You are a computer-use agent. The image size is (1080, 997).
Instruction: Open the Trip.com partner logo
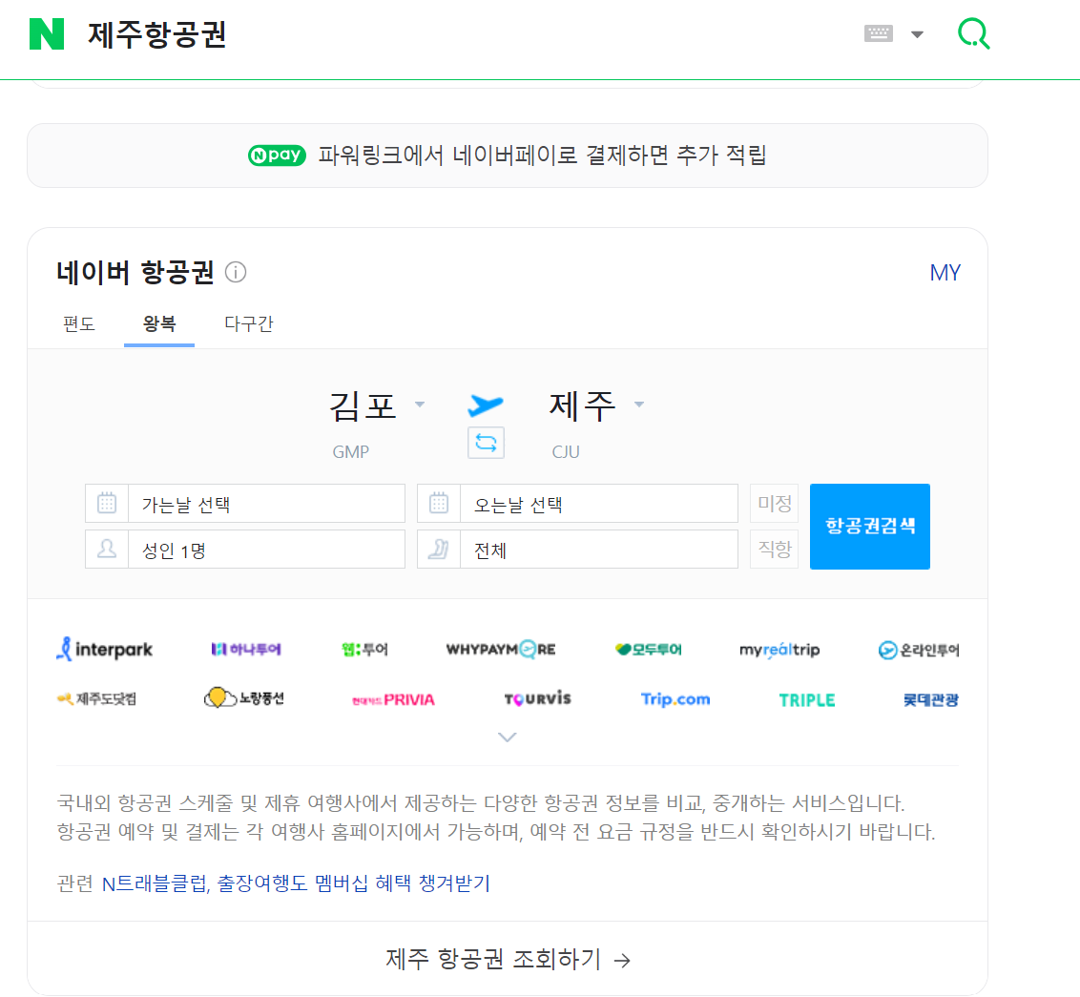tap(675, 698)
